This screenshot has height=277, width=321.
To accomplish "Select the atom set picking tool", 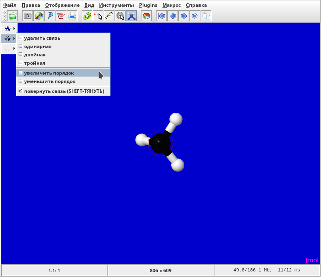I will [98, 16].
